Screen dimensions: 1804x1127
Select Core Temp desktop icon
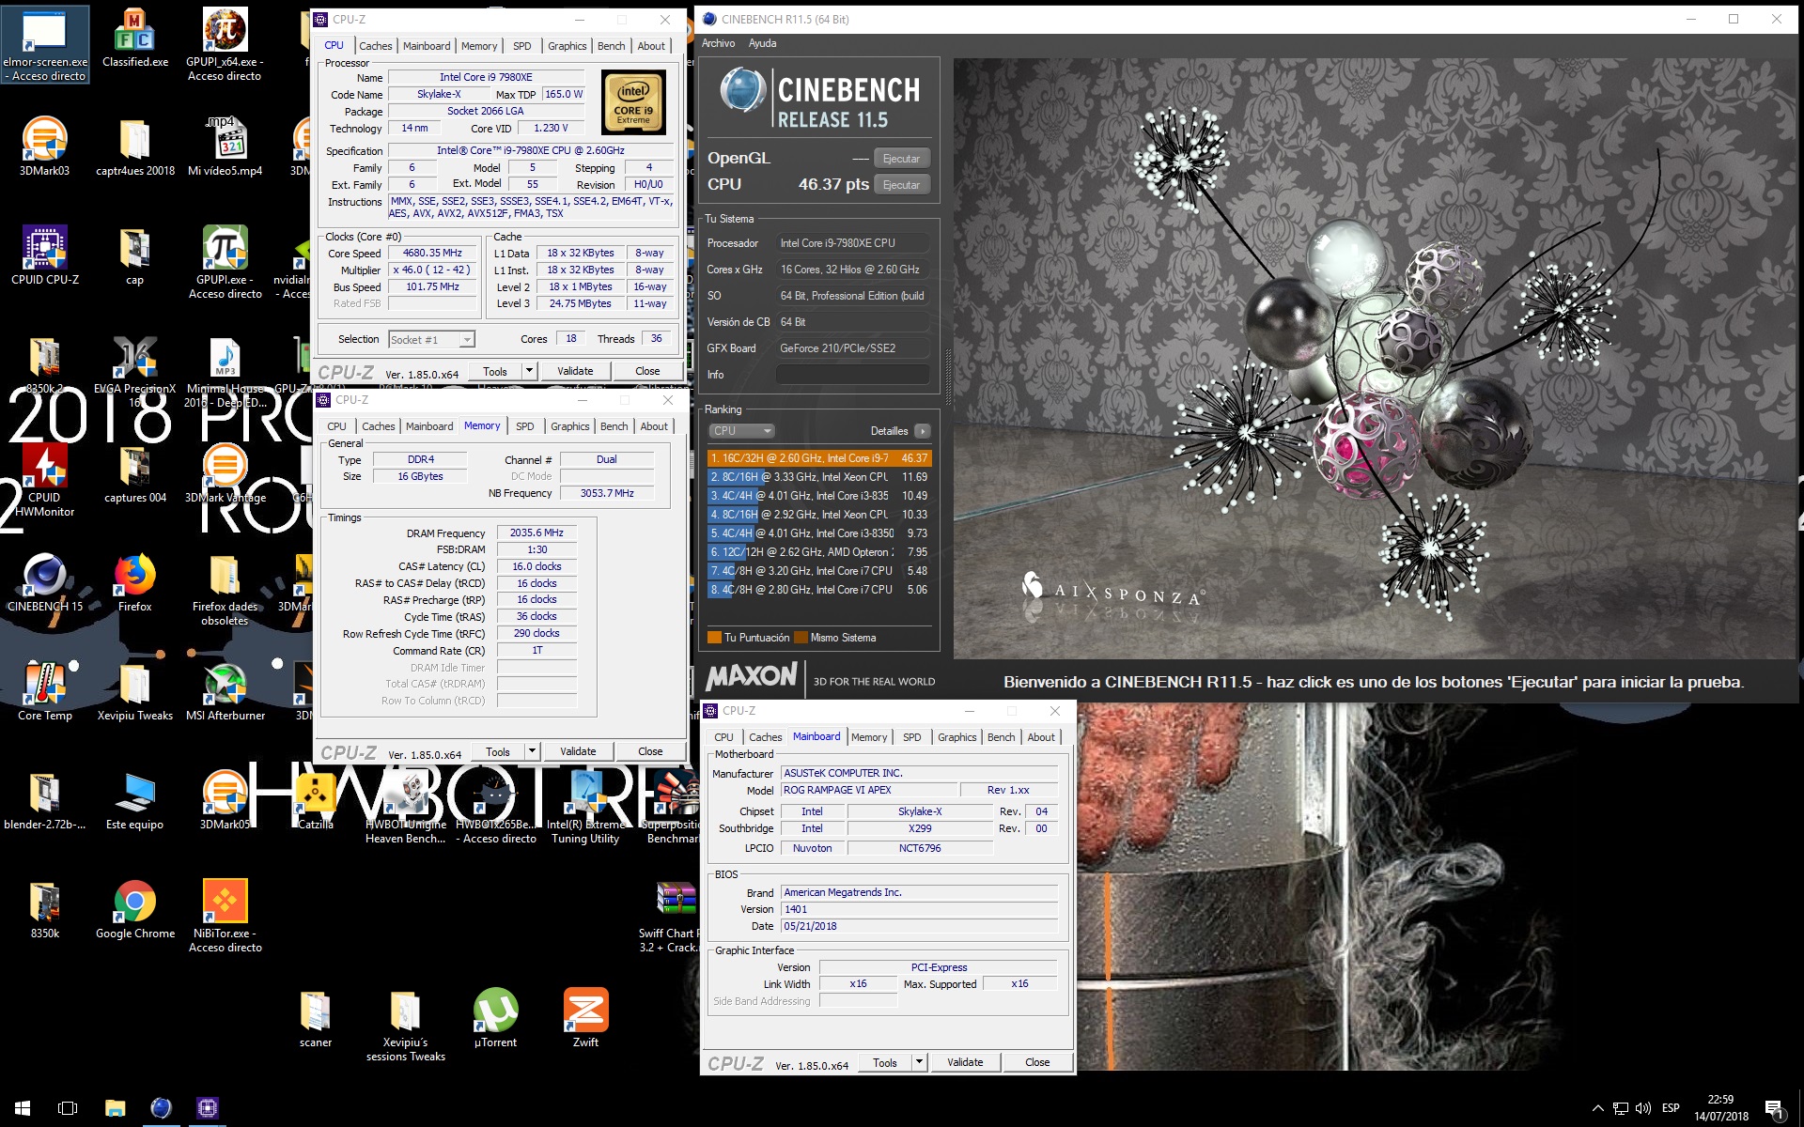click(x=44, y=691)
